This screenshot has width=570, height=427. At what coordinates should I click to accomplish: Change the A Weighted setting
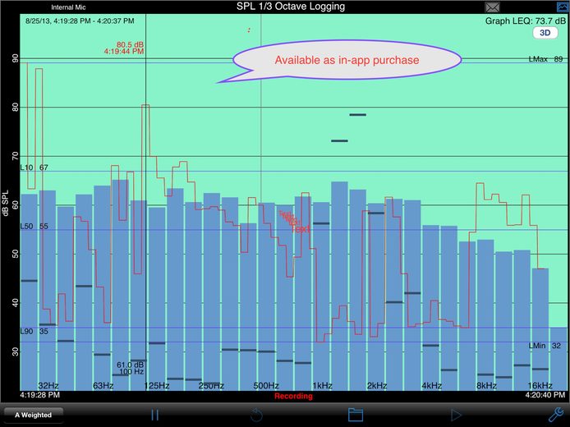(34, 415)
